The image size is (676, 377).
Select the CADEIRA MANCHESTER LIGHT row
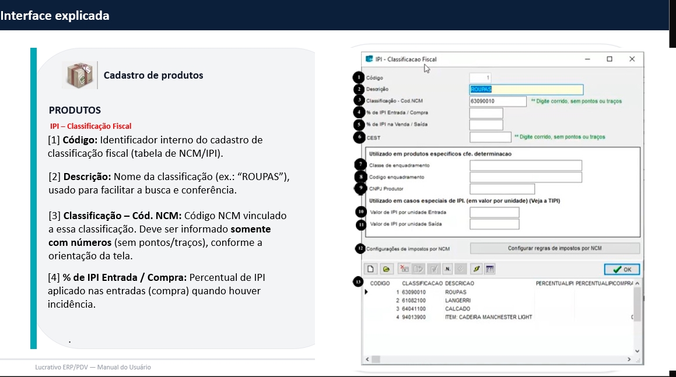(488, 317)
